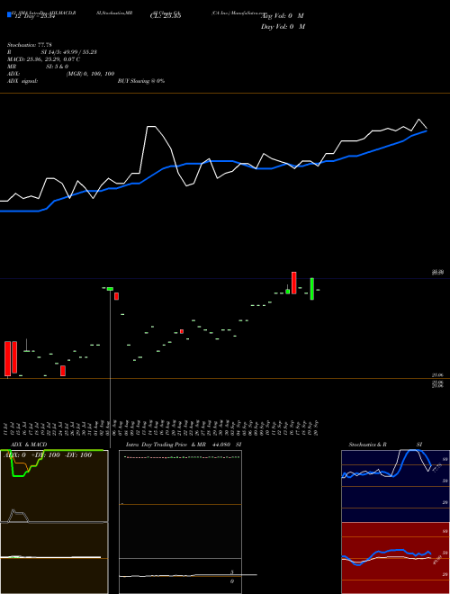Viewport: 450px width, 594px height.
Task: Click the 'ADX & MACD' panel title
Action: point(29,445)
